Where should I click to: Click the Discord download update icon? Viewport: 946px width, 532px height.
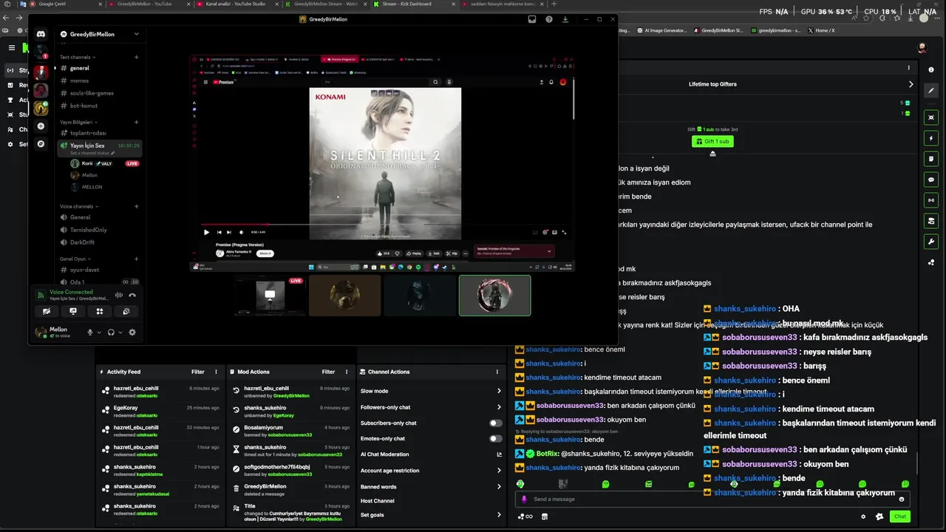point(565,19)
